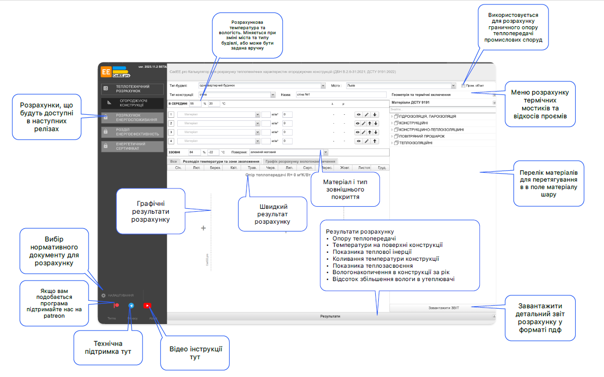
Task: Toggle eye visibility icon for layer 3
Action: tap(358, 132)
